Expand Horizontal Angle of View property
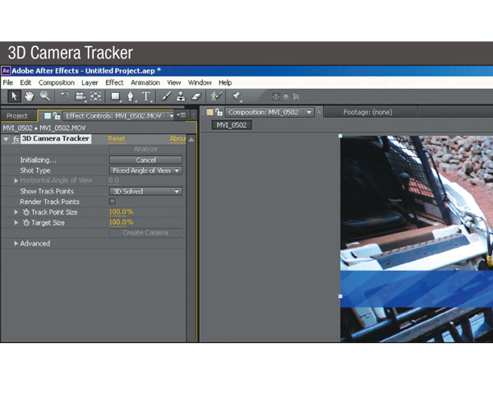 (x=16, y=181)
